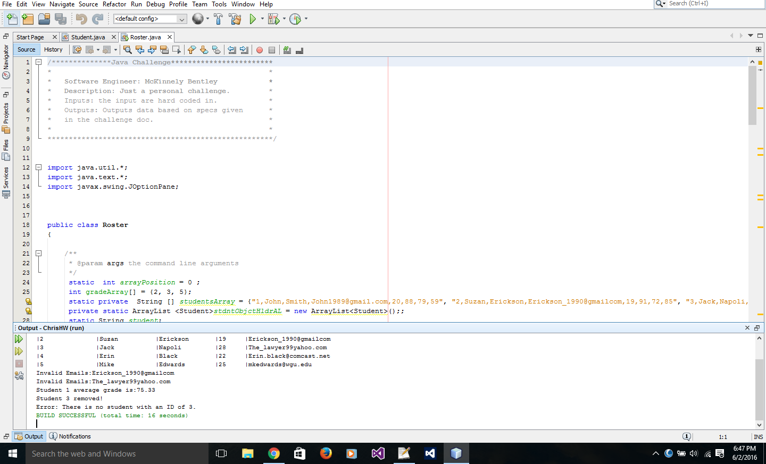The width and height of the screenshot is (766, 464).
Task: Click the Find Selection magnifier icon
Action: (x=128, y=50)
